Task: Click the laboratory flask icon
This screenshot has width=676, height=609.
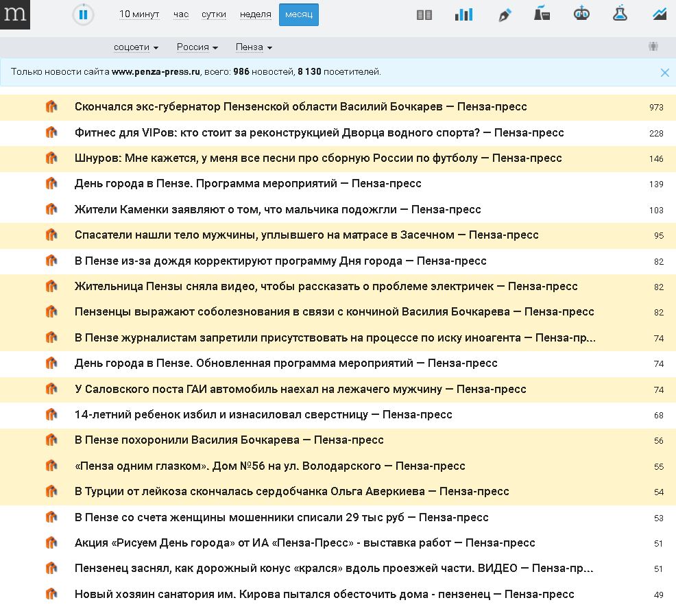Action: point(620,13)
